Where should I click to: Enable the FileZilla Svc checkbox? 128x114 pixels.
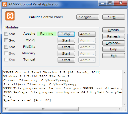(6, 47)
